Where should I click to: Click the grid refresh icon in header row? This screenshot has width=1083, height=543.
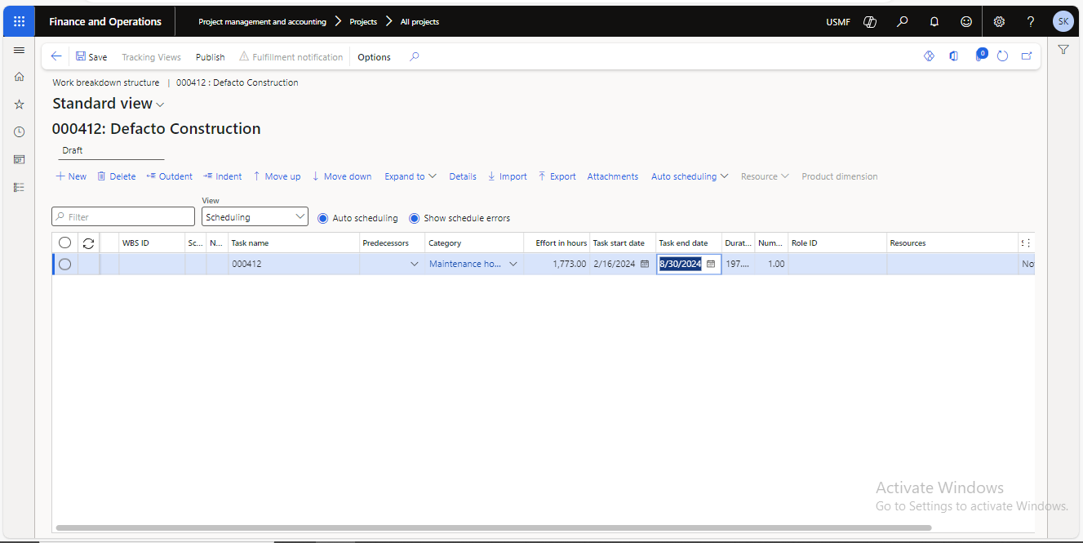(88, 243)
